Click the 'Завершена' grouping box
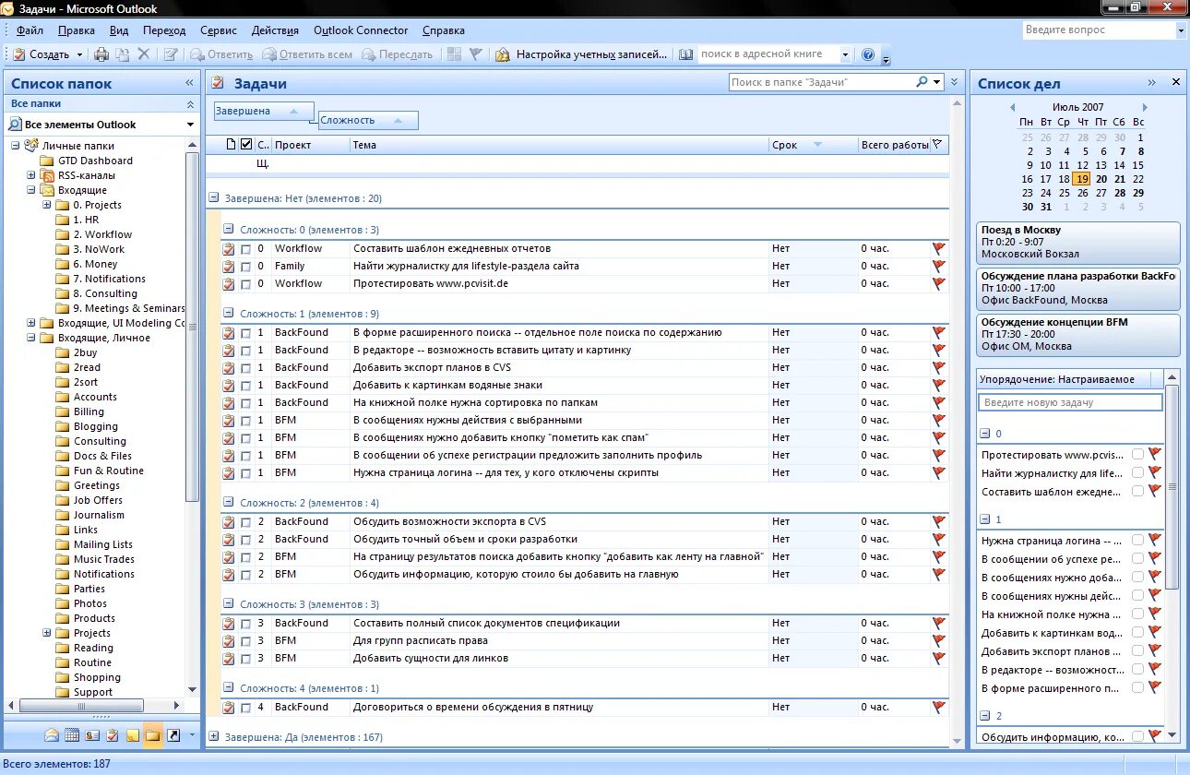Viewport: 1190px width, 775px height. (x=264, y=111)
